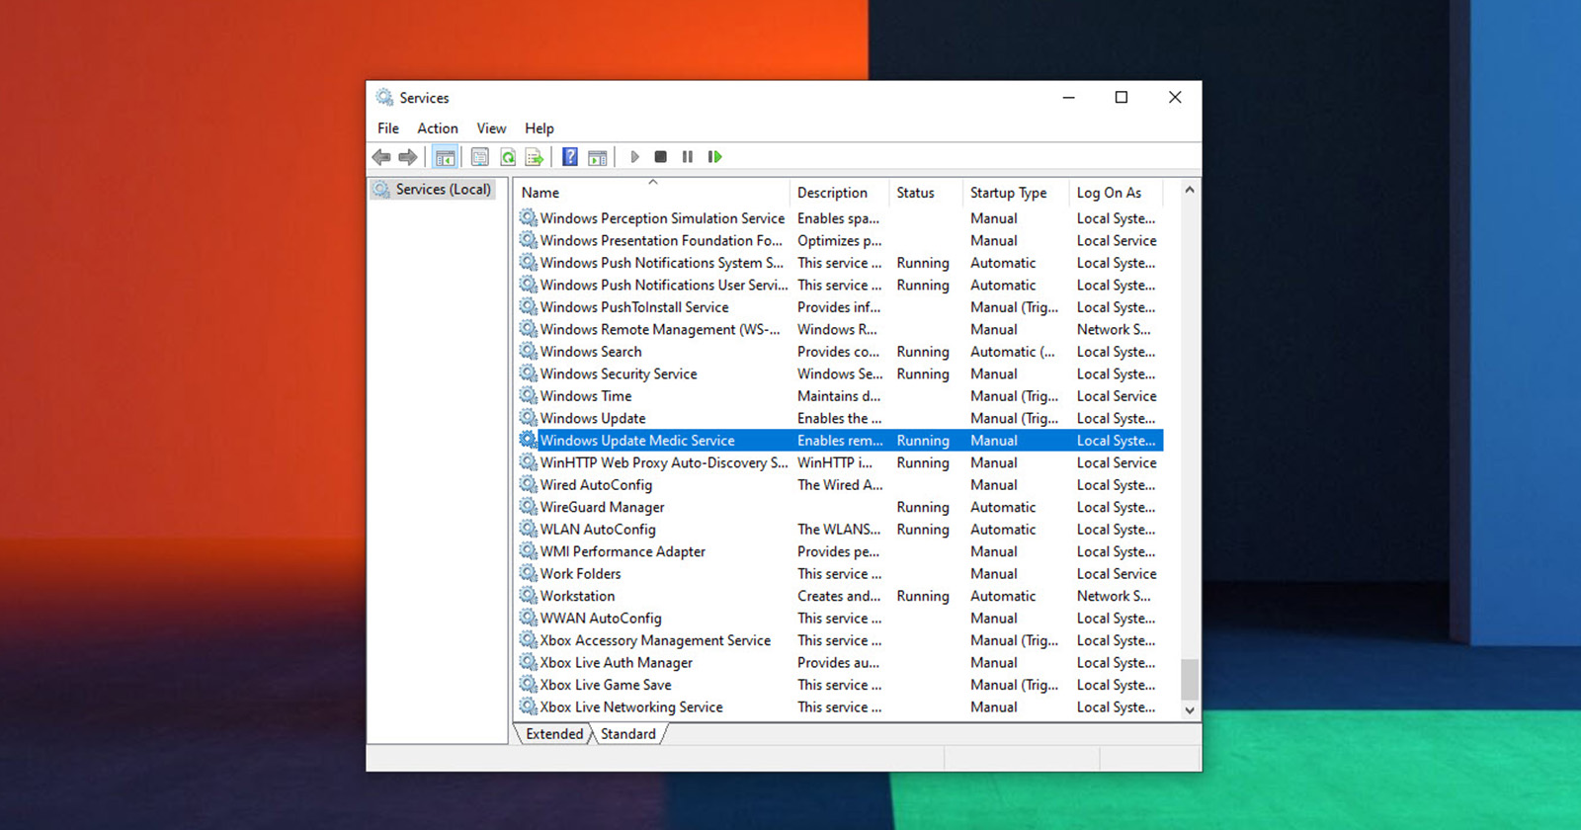The height and width of the screenshot is (830, 1581).
Task: Click the gear icon beside Windows Search
Action: (x=529, y=351)
